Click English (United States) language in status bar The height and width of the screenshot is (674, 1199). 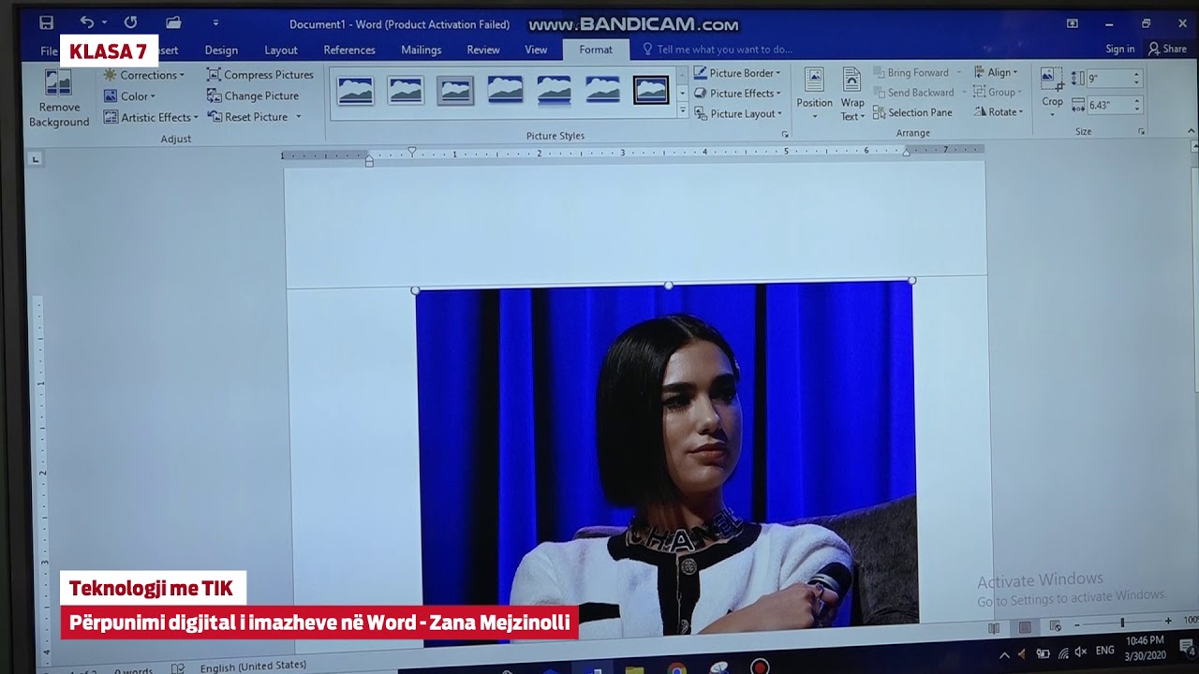point(253,666)
